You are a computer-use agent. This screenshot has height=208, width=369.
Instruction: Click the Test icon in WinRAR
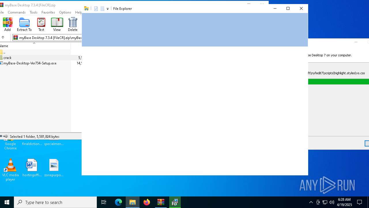[x=41, y=24]
